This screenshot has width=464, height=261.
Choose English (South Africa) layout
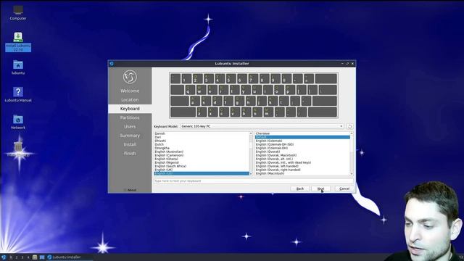point(170,166)
